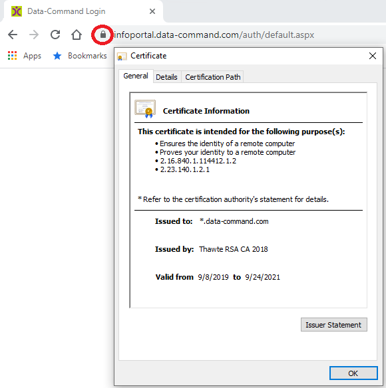Click the Data-Command tab favicon
This screenshot has width=386, height=388.
point(17,11)
